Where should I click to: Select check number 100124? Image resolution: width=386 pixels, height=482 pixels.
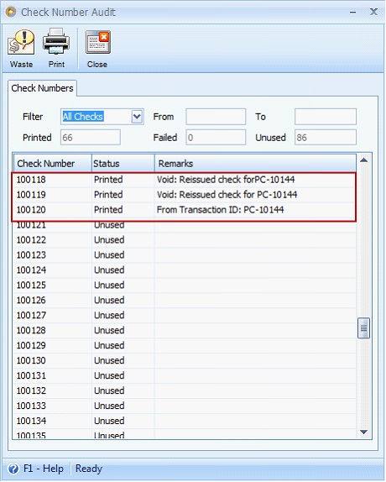point(31,270)
